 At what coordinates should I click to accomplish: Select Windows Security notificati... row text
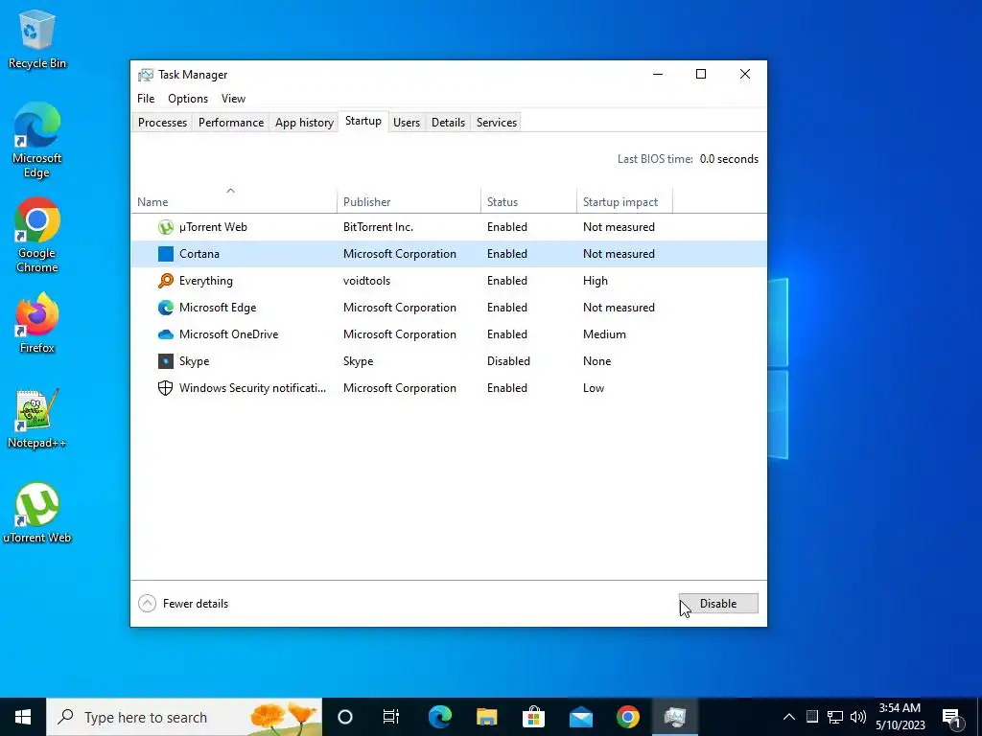252,388
